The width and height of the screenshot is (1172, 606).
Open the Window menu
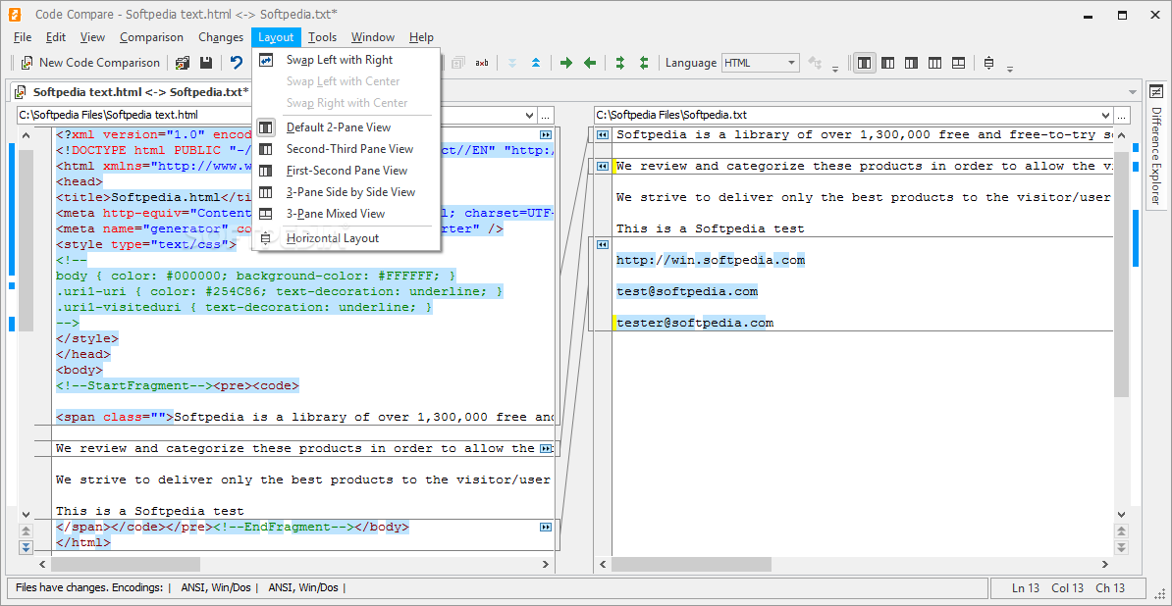[373, 37]
